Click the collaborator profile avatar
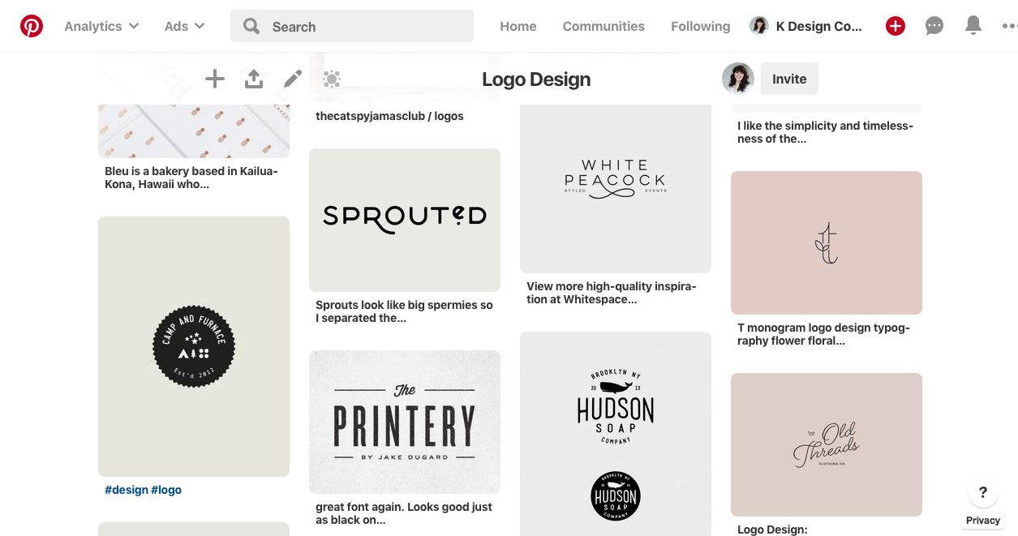1018x536 pixels. click(737, 78)
